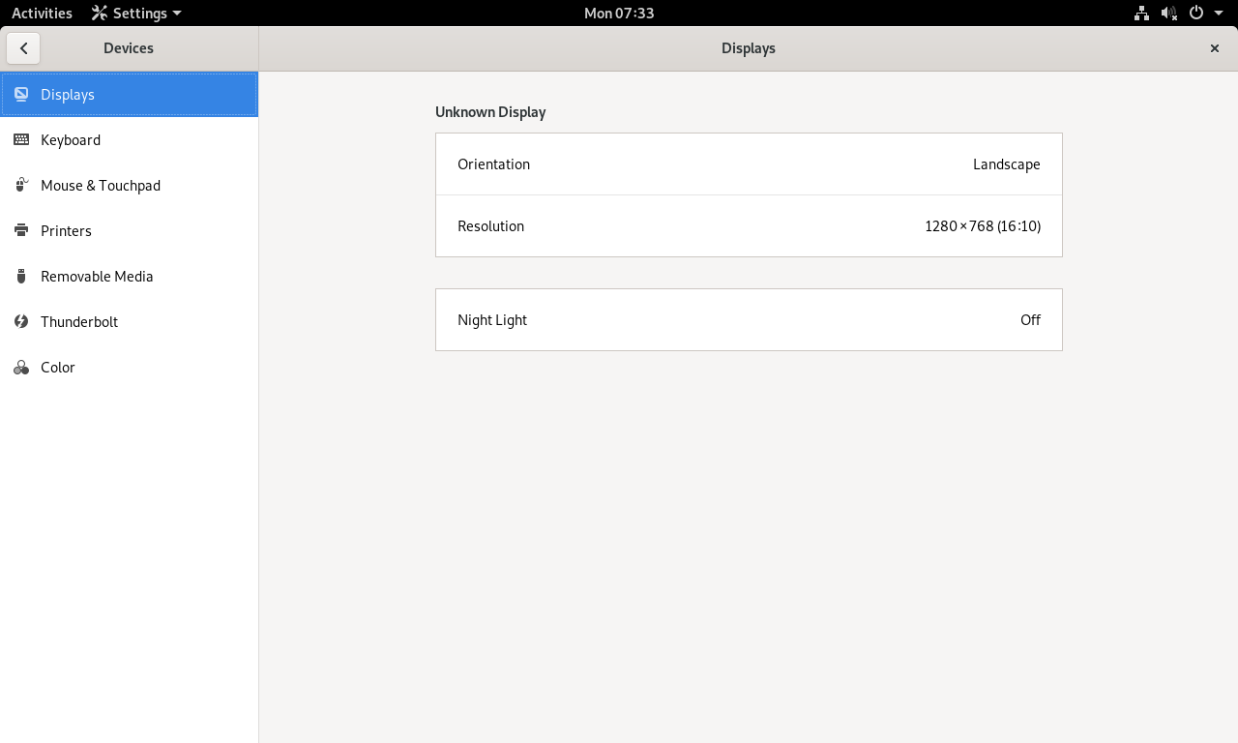This screenshot has width=1238, height=743.
Task: Select the Removable Media entry
Action: click(x=97, y=277)
